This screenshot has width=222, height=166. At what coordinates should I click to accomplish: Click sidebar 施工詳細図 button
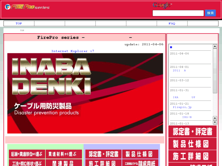tap(193, 156)
